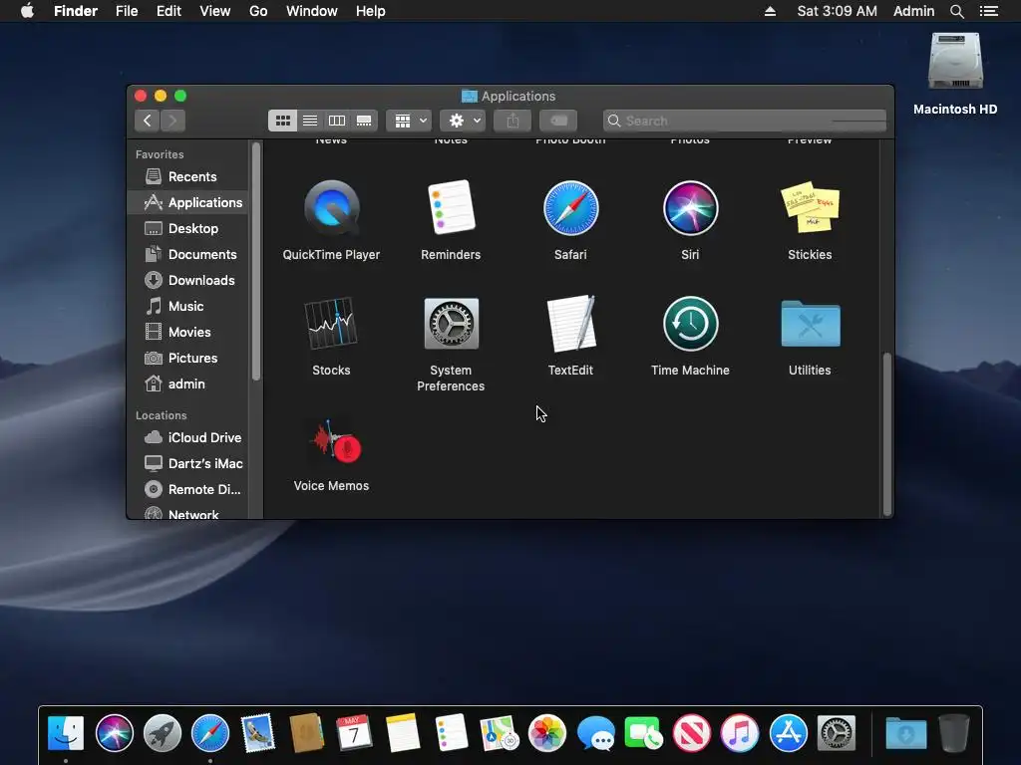Select the TextEdit app icon
Screen dimensions: 1021x765
(x=571, y=324)
